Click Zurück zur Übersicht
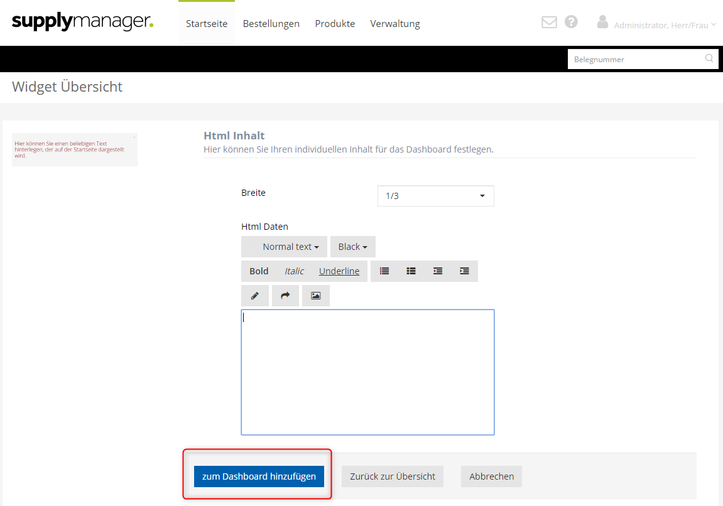The image size is (723, 506). 392,476
